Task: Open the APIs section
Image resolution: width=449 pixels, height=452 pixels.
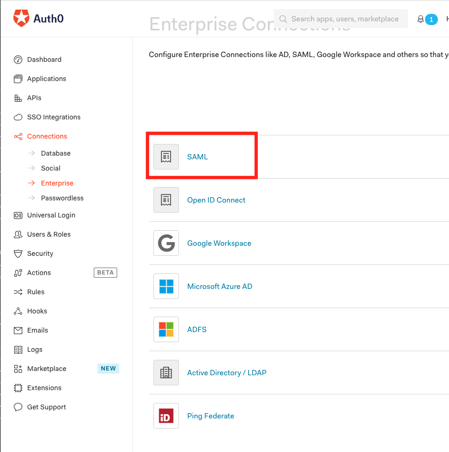Action: 34,98
